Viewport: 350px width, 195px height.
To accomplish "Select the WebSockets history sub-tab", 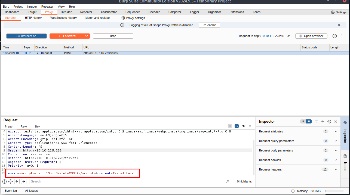I will pos(63,18).
